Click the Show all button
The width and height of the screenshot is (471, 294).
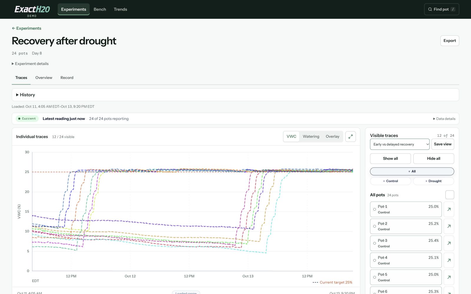click(x=390, y=158)
